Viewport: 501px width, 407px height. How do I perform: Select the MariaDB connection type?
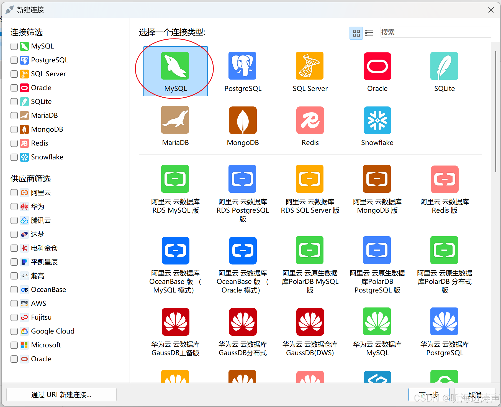175,125
